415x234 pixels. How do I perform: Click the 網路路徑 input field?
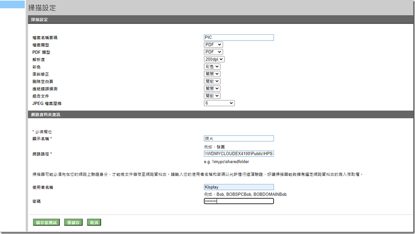click(239, 154)
